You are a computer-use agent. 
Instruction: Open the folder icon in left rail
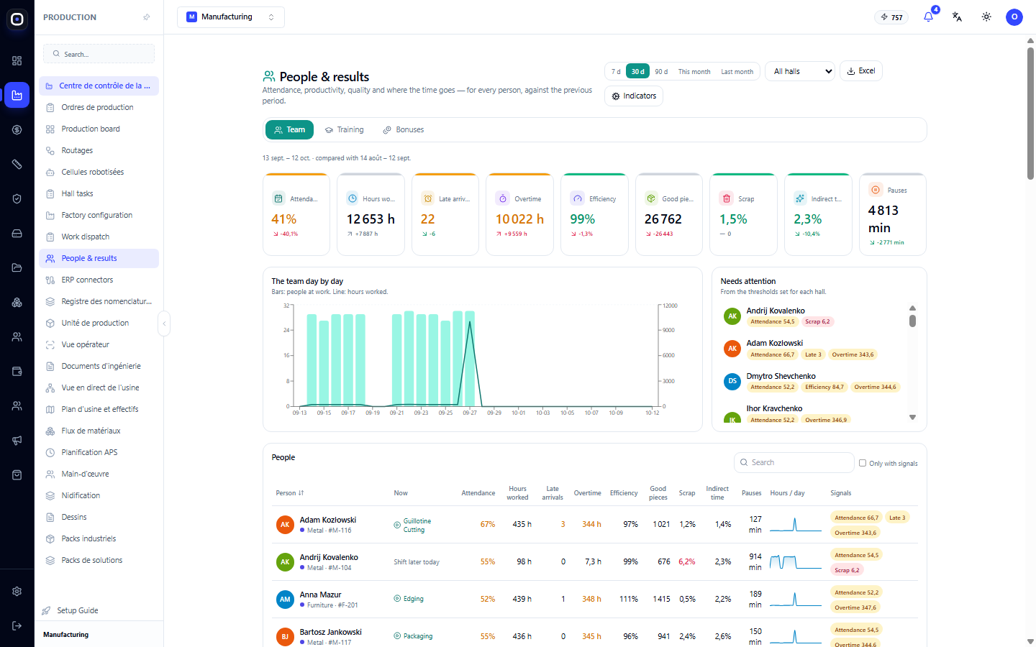point(17,267)
